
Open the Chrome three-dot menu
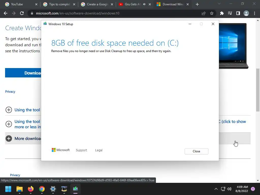point(254,13)
